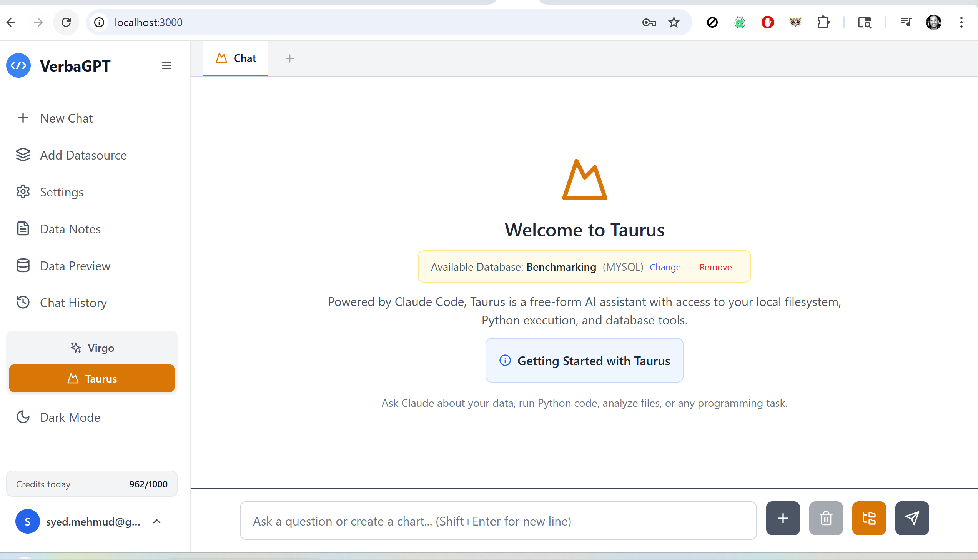
Task: Click Change to switch the available database
Action: tap(665, 267)
